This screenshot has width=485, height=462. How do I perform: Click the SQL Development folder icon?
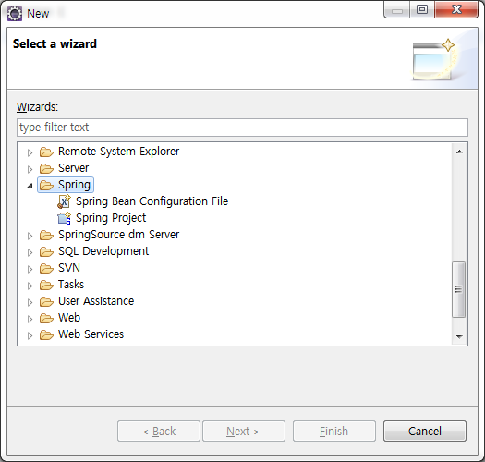[46, 251]
